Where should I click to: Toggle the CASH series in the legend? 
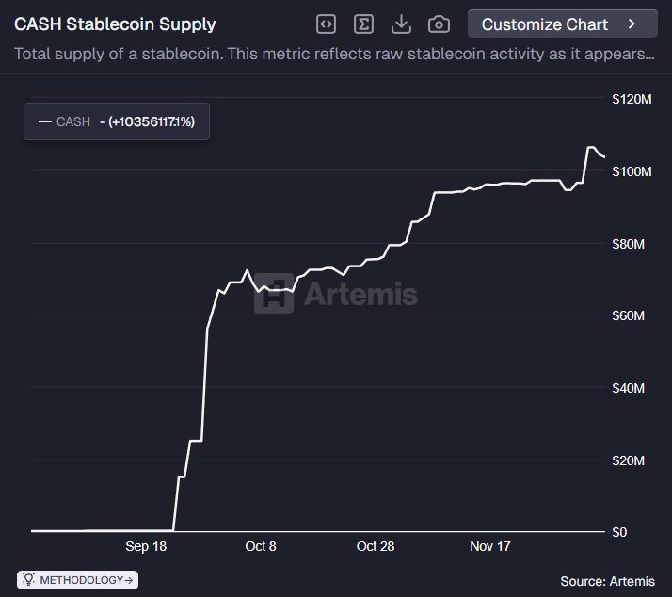tap(73, 121)
